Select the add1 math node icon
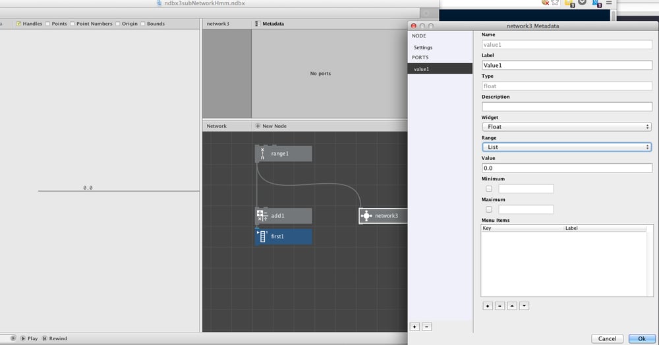 point(262,216)
